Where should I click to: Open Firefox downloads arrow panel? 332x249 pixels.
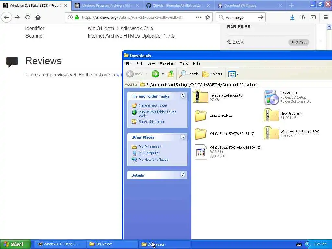(292, 18)
